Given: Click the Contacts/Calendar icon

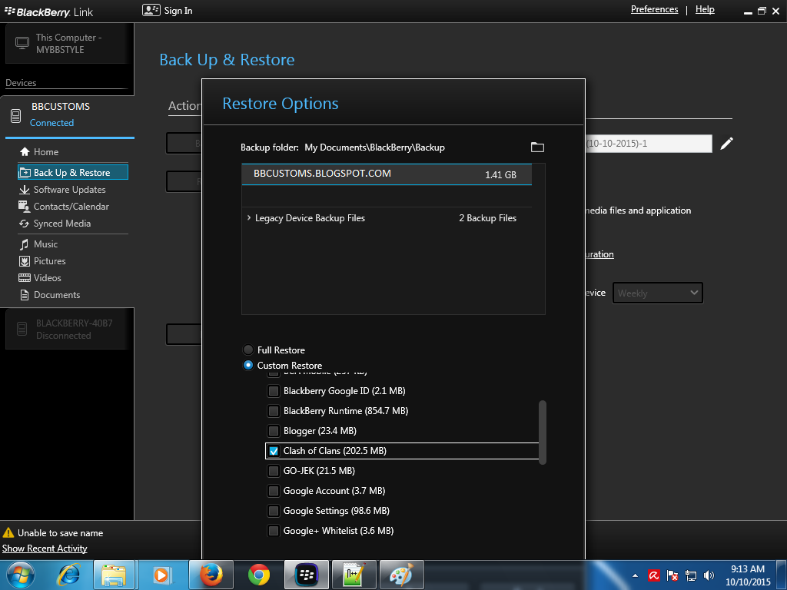Looking at the screenshot, I should (24, 206).
